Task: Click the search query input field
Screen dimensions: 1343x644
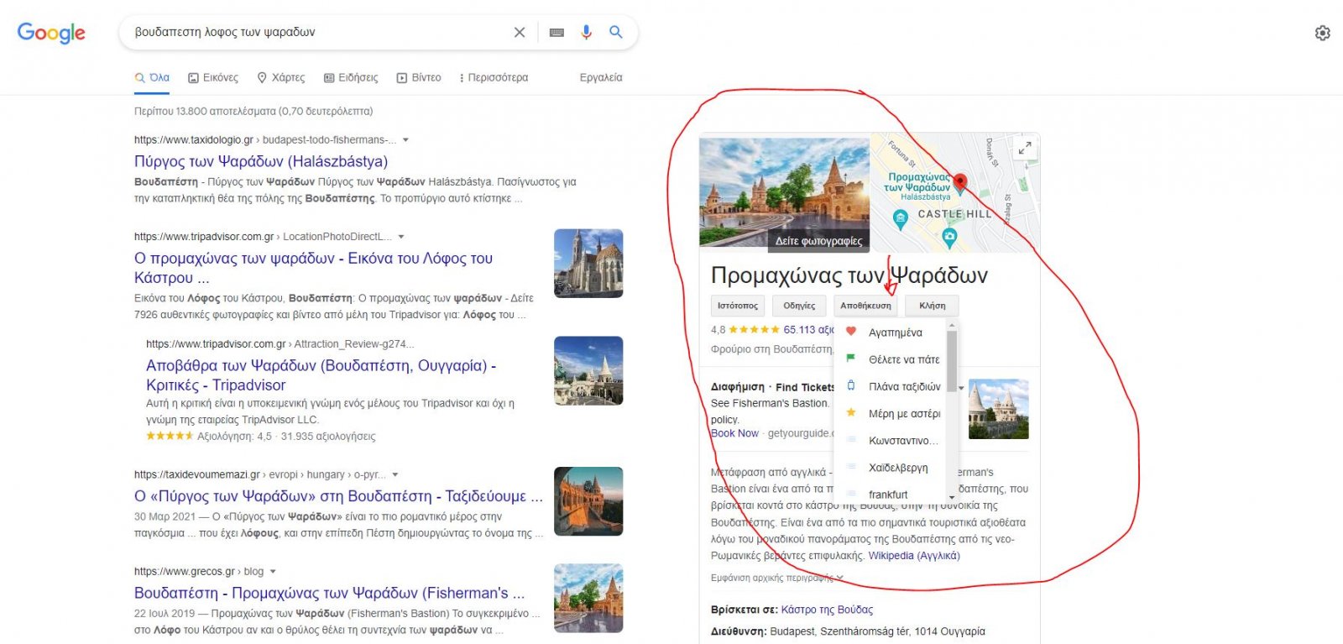Action: click(x=319, y=32)
